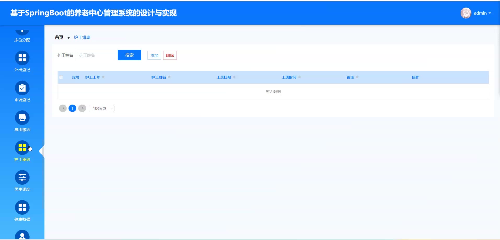Click the sort arrows beside 上班时间
Screen dimensions: 500x240
tap(299, 77)
